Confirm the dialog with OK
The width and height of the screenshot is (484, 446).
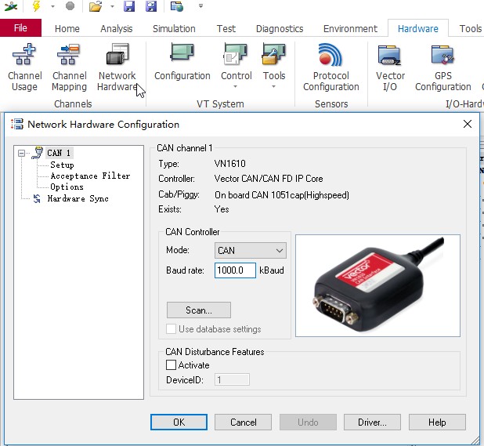coord(179,422)
